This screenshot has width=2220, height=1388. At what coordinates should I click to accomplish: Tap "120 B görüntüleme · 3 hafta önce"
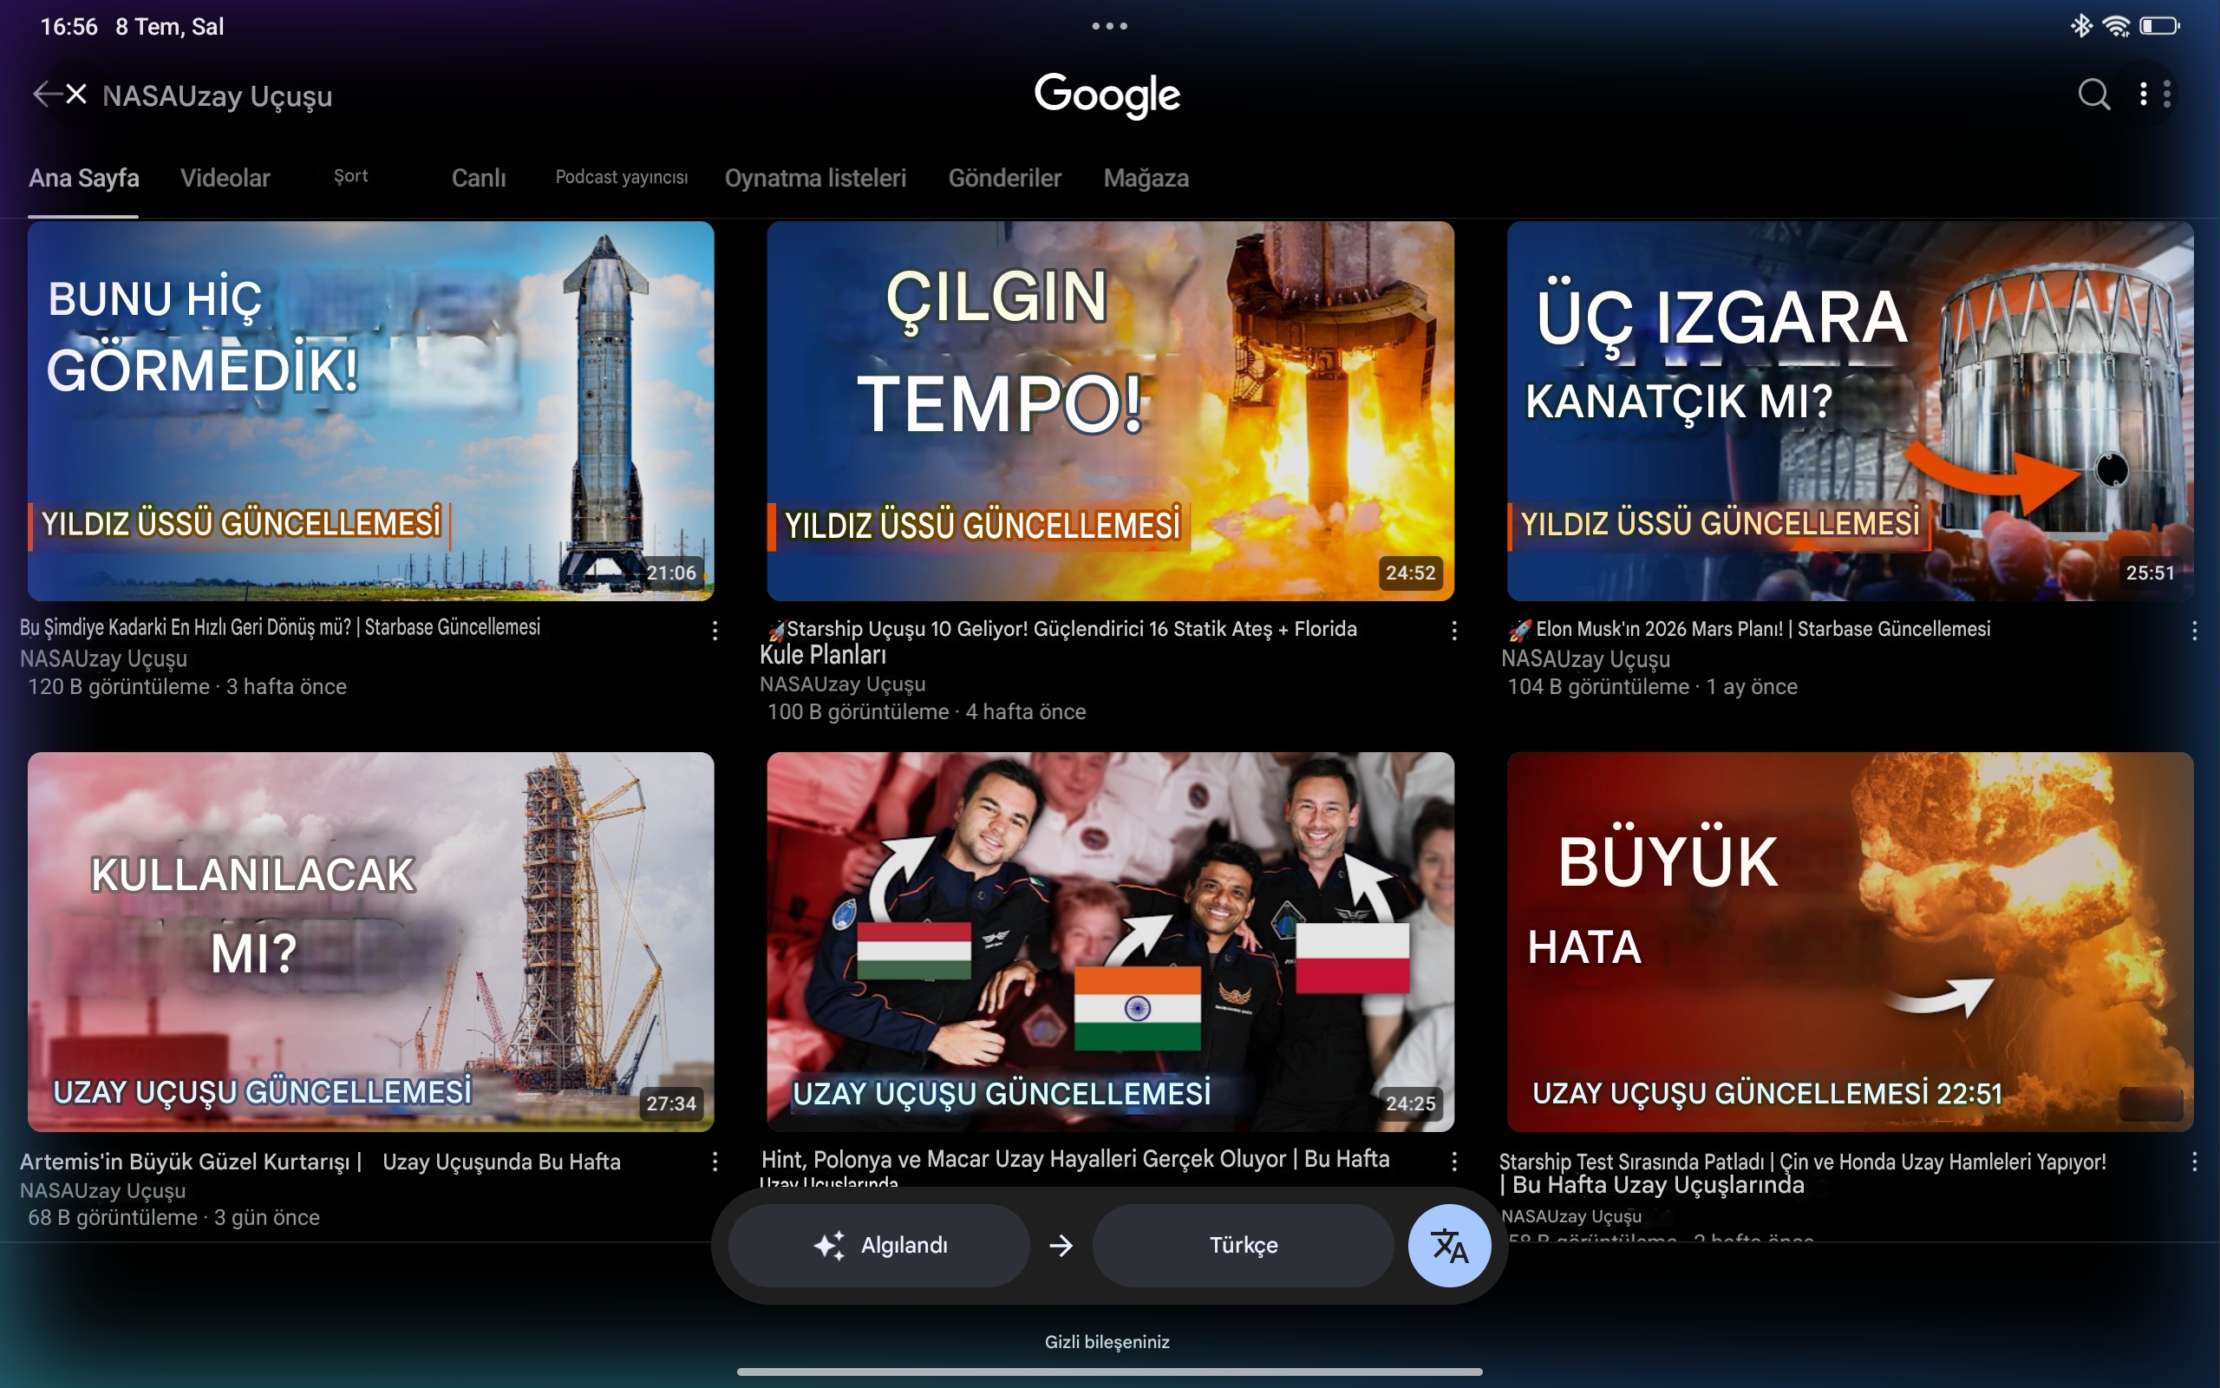pos(187,687)
